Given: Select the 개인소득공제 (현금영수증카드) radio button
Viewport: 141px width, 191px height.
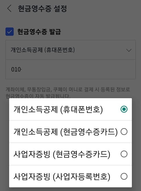Looking at the screenshot, I should tap(124, 132).
